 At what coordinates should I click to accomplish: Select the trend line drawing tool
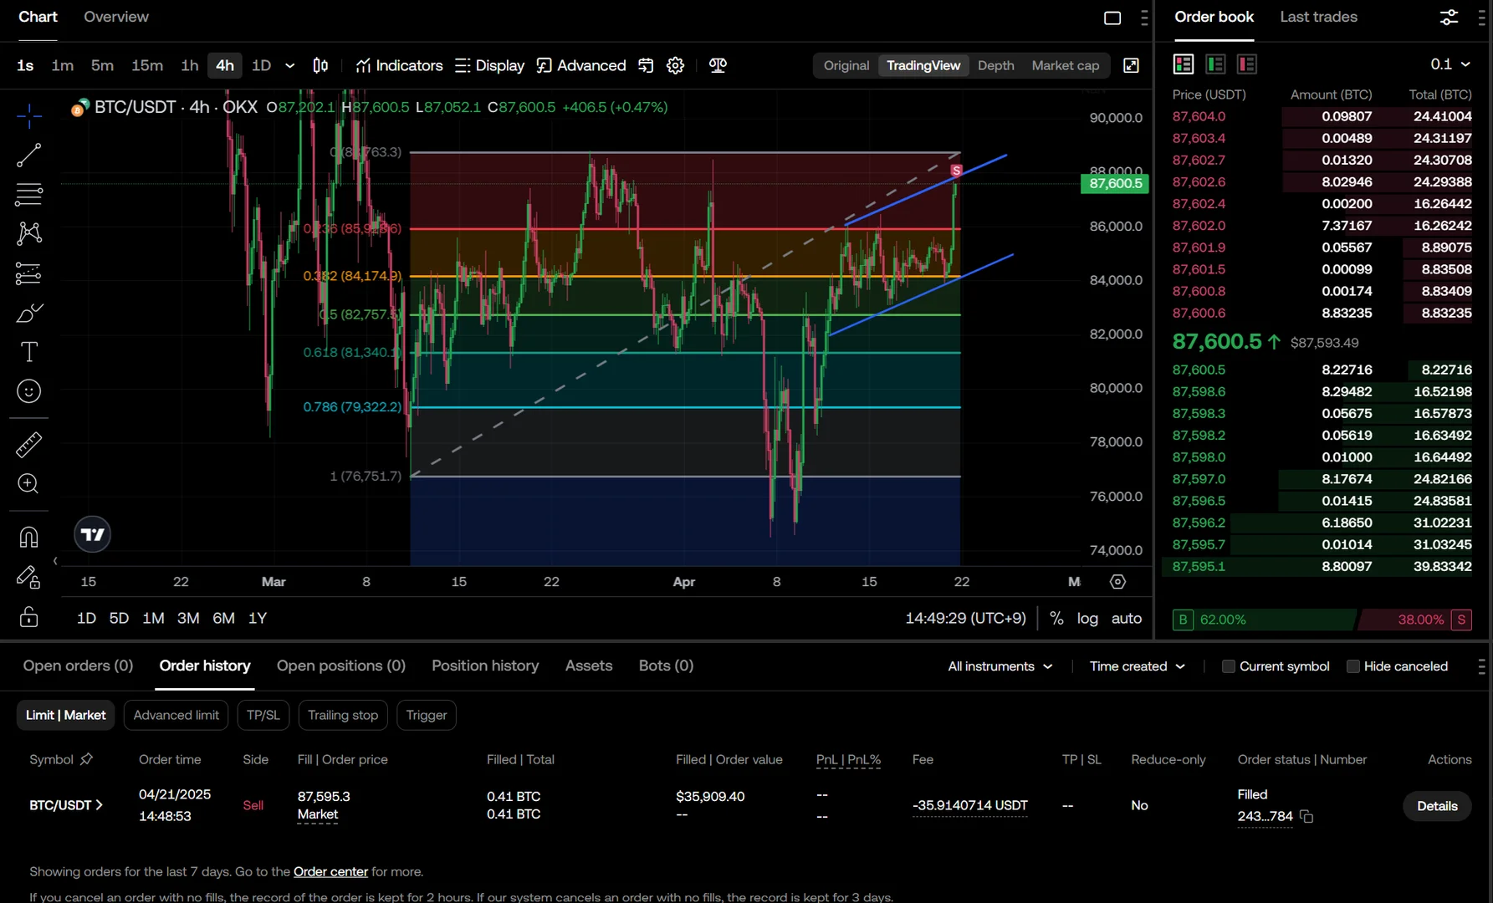click(x=29, y=155)
